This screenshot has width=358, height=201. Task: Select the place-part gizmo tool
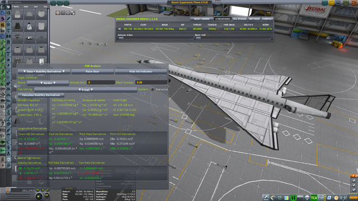(x=58, y=13)
